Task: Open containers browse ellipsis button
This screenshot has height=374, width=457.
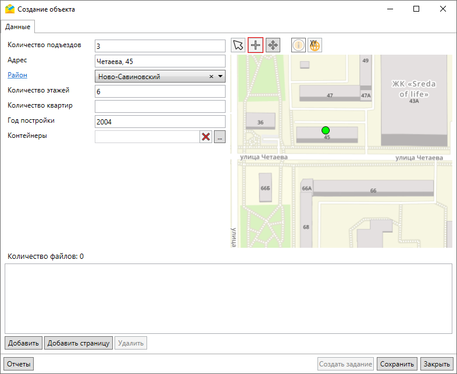Action: 220,137
